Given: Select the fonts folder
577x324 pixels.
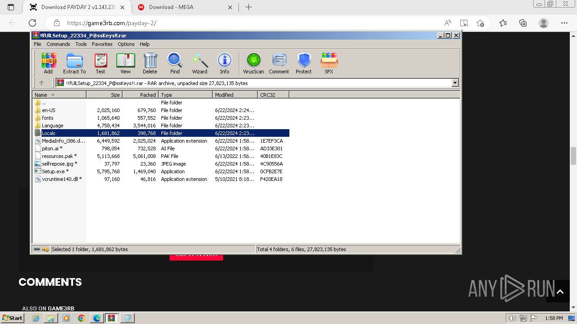Looking at the screenshot, I should (x=161, y=118).
